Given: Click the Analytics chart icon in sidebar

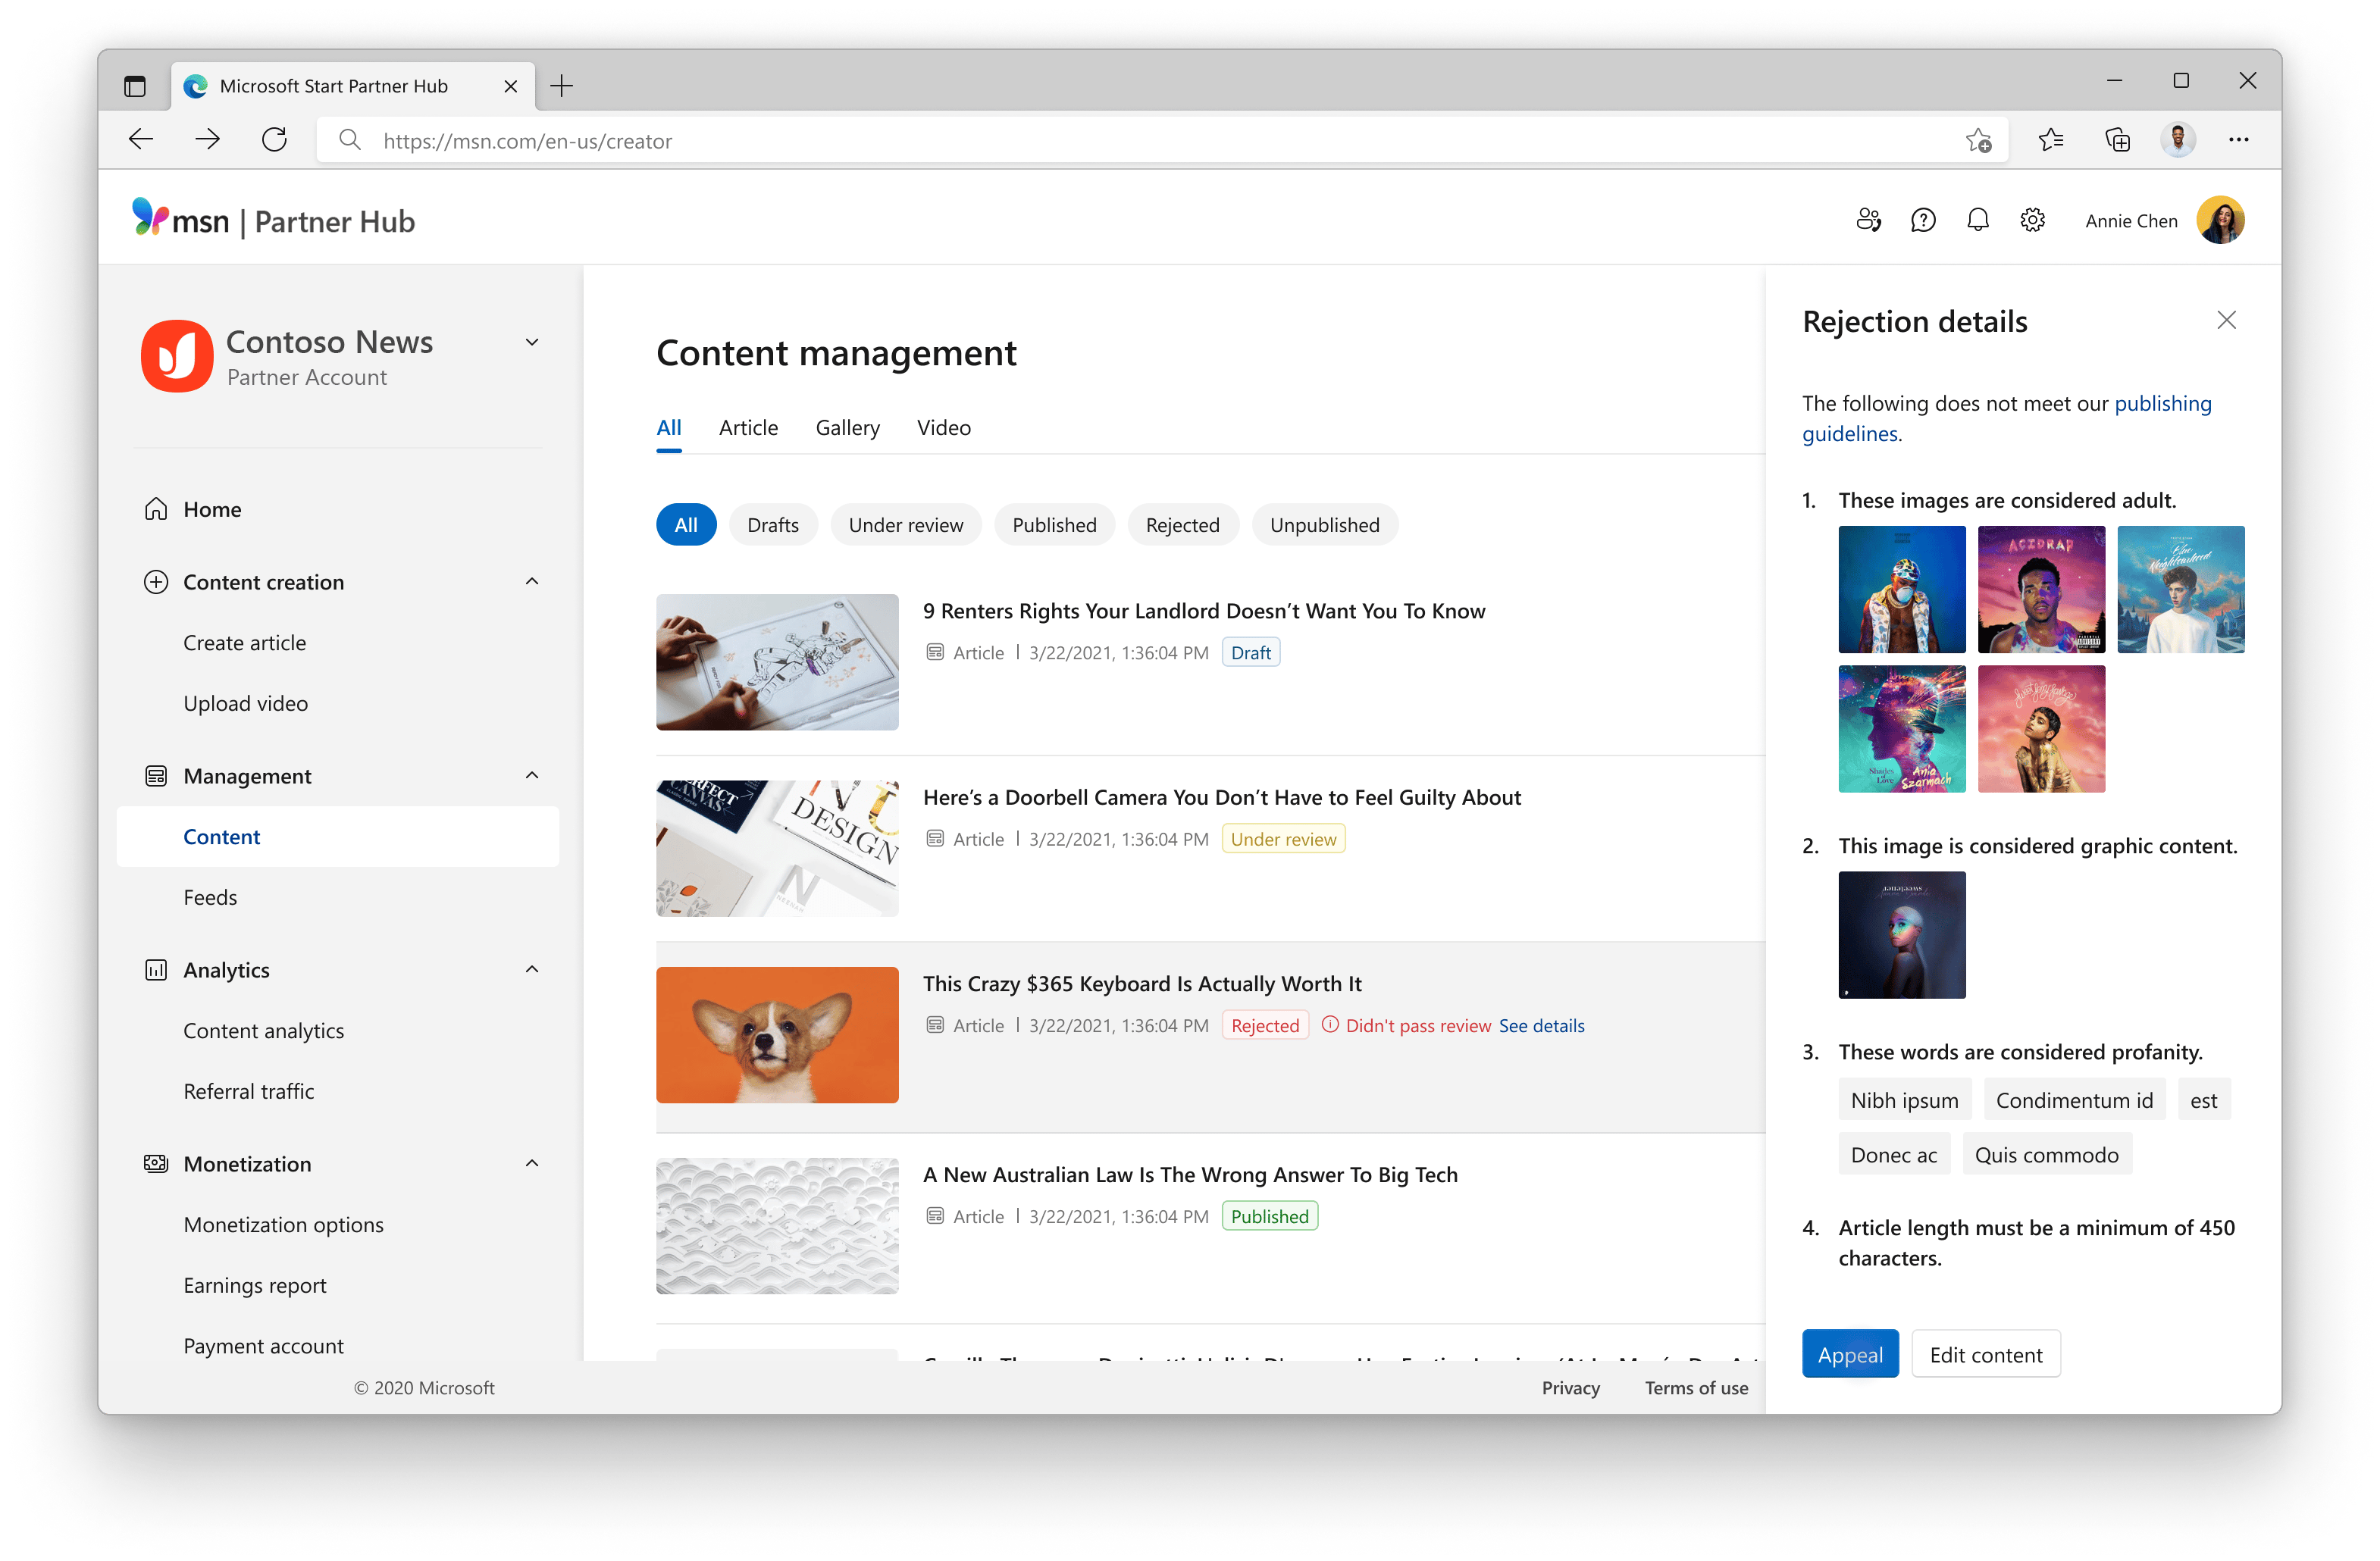Looking at the screenshot, I should [156, 969].
